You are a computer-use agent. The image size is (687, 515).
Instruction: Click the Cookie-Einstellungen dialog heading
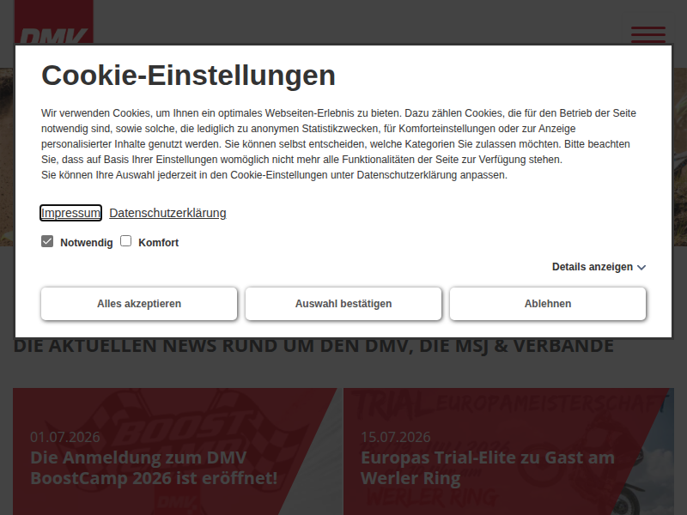[x=188, y=76]
